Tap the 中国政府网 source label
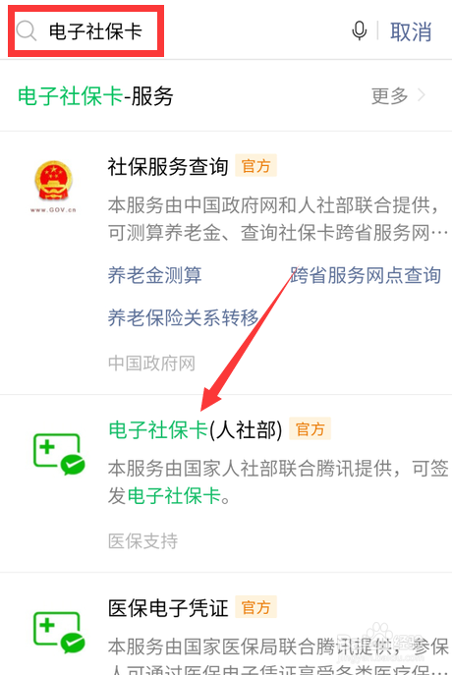This screenshot has width=452, height=675. (151, 364)
